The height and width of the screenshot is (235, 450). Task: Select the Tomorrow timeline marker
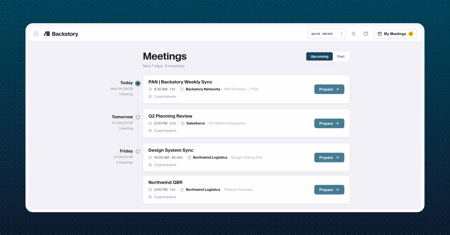point(138,117)
